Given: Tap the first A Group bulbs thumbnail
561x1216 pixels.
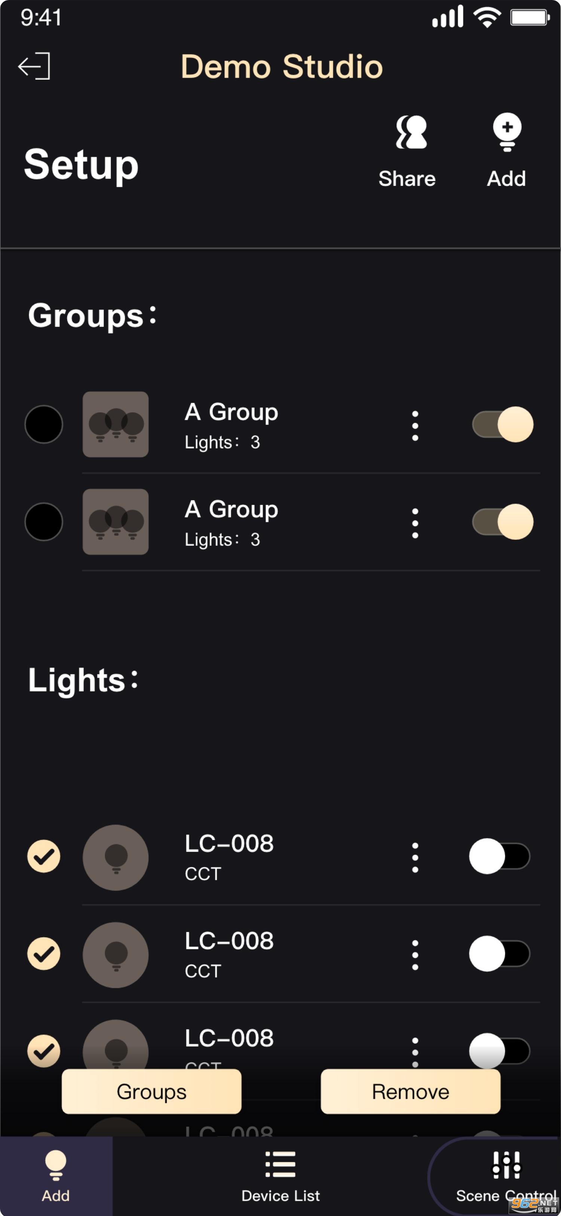Looking at the screenshot, I should point(116,425).
